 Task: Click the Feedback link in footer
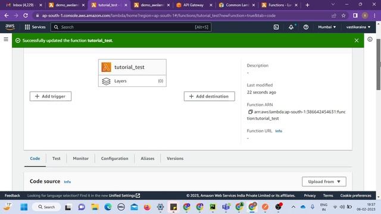[12, 196]
